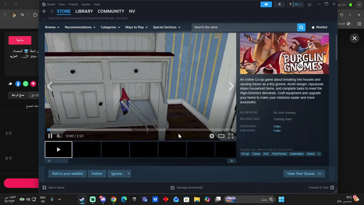Expand the Recommendations dropdown
The height and width of the screenshot is (205, 364).
[80, 27]
